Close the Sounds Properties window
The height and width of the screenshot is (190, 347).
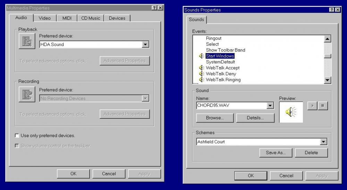coord(338,10)
